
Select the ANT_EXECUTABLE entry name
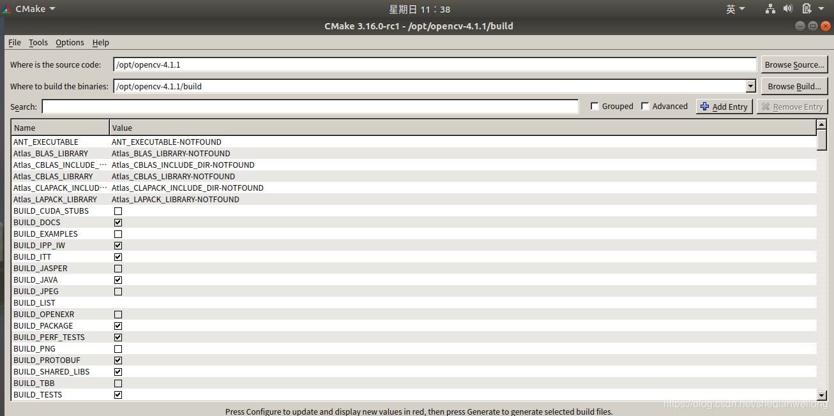pyautogui.click(x=46, y=142)
